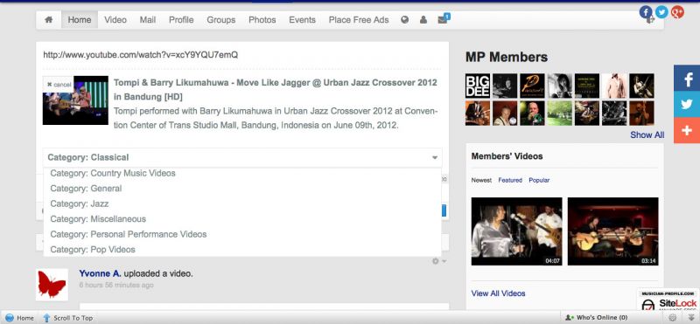This screenshot has height=324, width=700.
Task: Select Category: Miscellaneous option
Action: [x=242, y=219]
